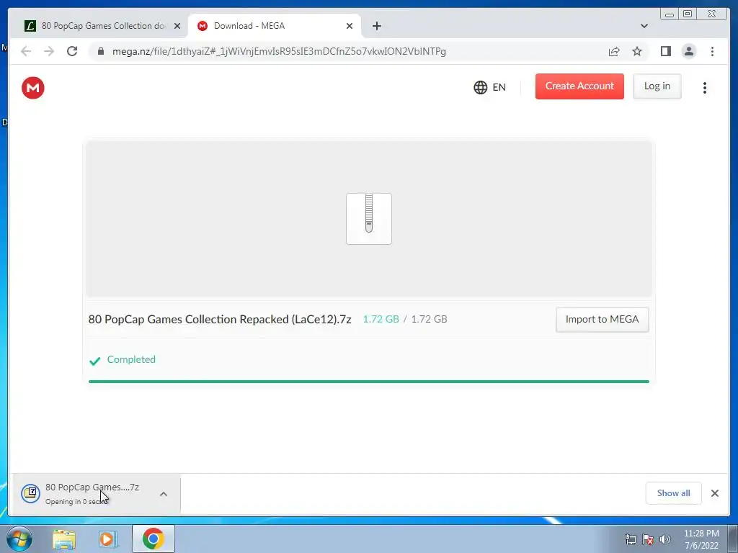Image resolution: width=738 pixels, height=553 pixels.
Task: Click Show all downloads button
Action: pos(674,493)
